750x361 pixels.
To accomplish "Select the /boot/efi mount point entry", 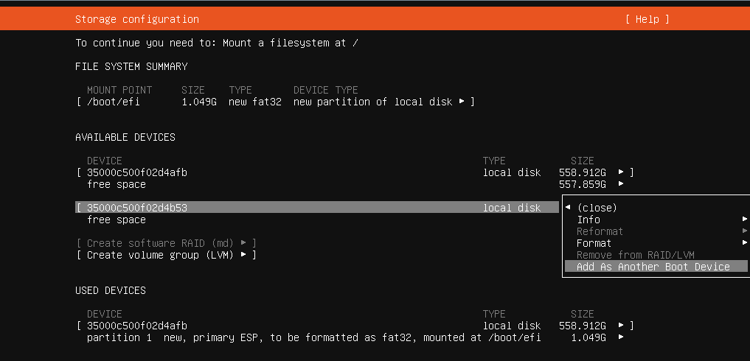I will pyautogui.click(x=114, y=102).
